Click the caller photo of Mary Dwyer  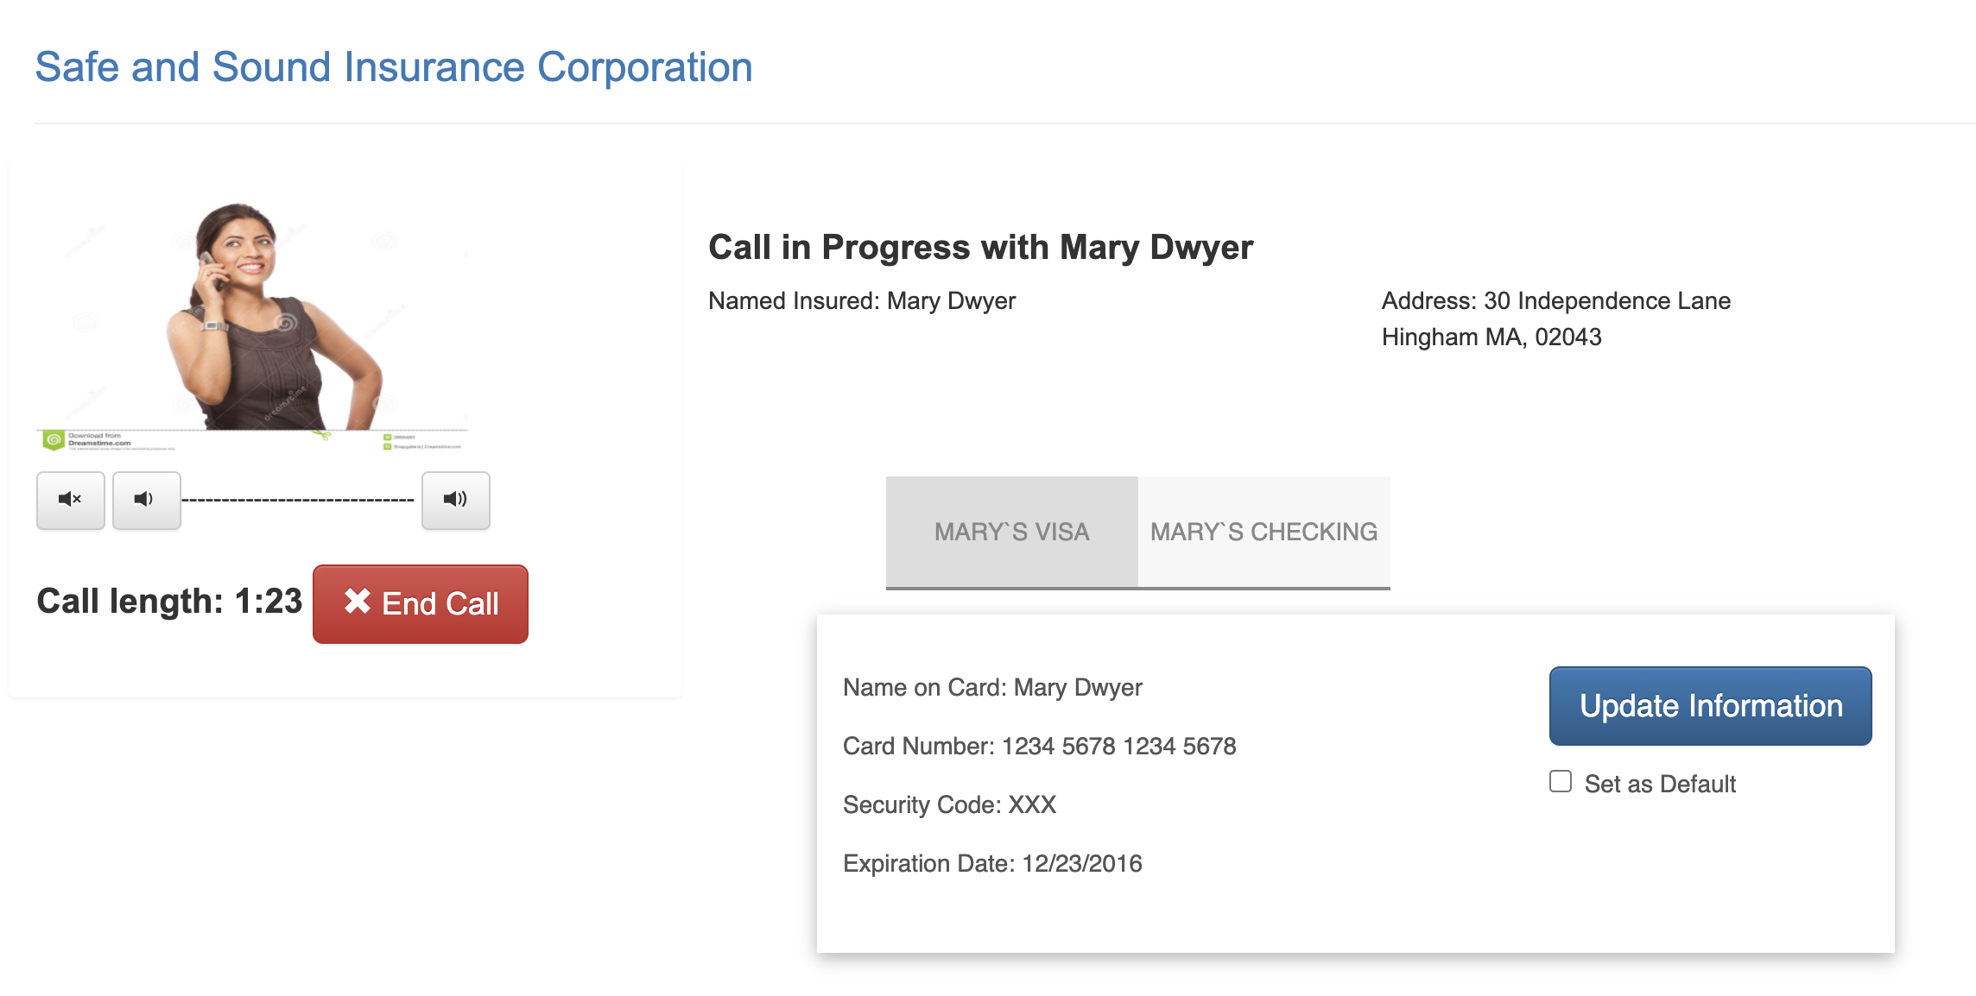pyautogui.click(x=252, y=325)
